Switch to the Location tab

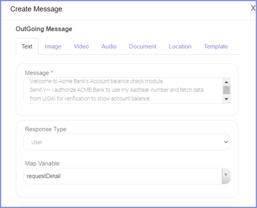coord(180,46)
